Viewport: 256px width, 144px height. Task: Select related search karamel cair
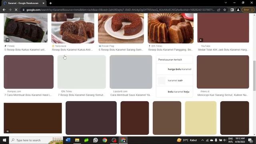click(174, 80)
